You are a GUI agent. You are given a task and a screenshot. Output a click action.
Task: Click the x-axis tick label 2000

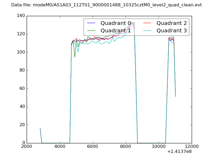click(x=27, y=147)
